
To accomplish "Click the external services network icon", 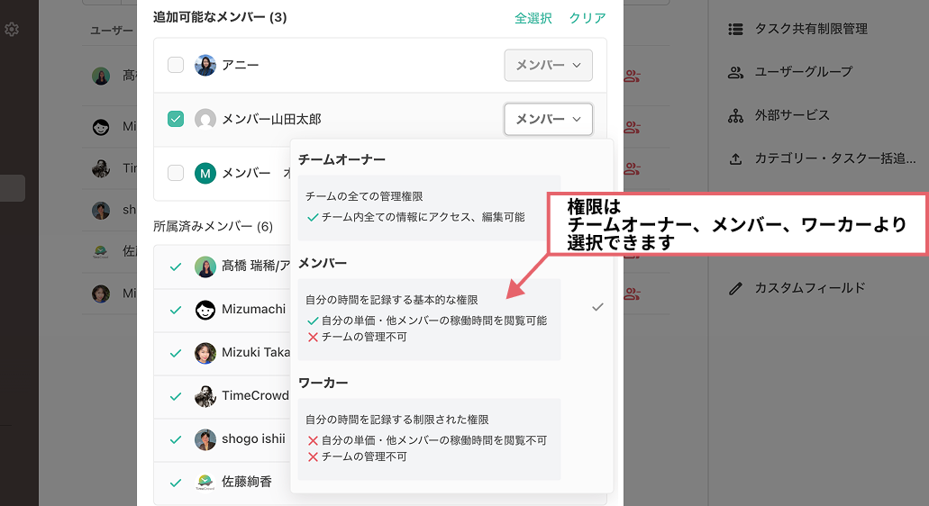I will tap(736, 115).
